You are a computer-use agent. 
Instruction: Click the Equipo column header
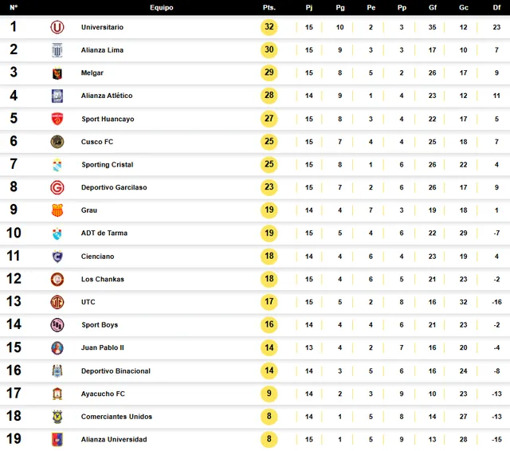pyautogui.click(x=162, y=7)
